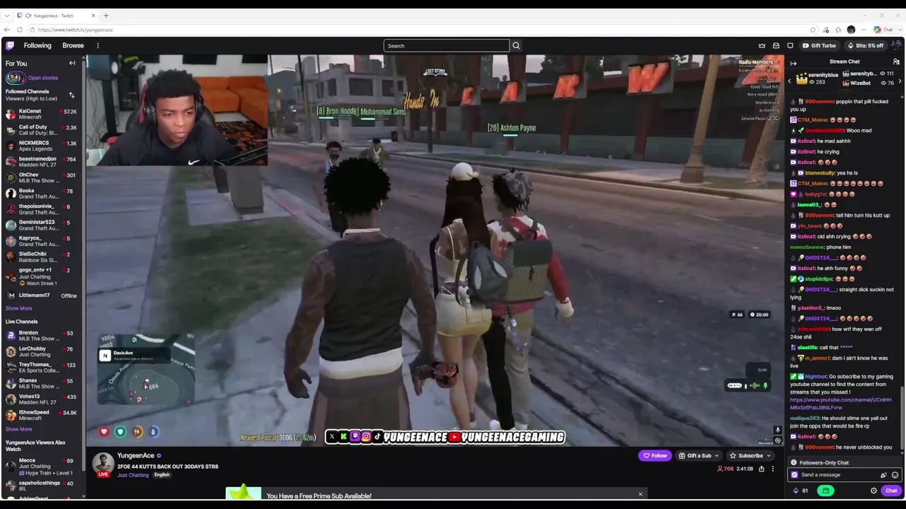Viewport: 906px width, 509px height.
Task: Open the Just Chatting category link
Action: [x=133, y=475]
